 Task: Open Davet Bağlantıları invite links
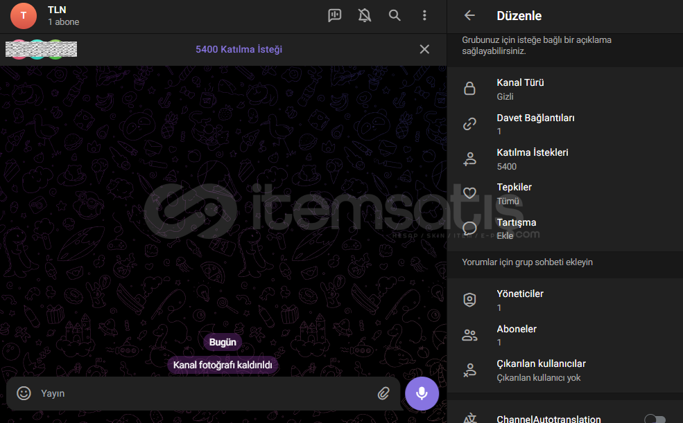pos(564,124)
